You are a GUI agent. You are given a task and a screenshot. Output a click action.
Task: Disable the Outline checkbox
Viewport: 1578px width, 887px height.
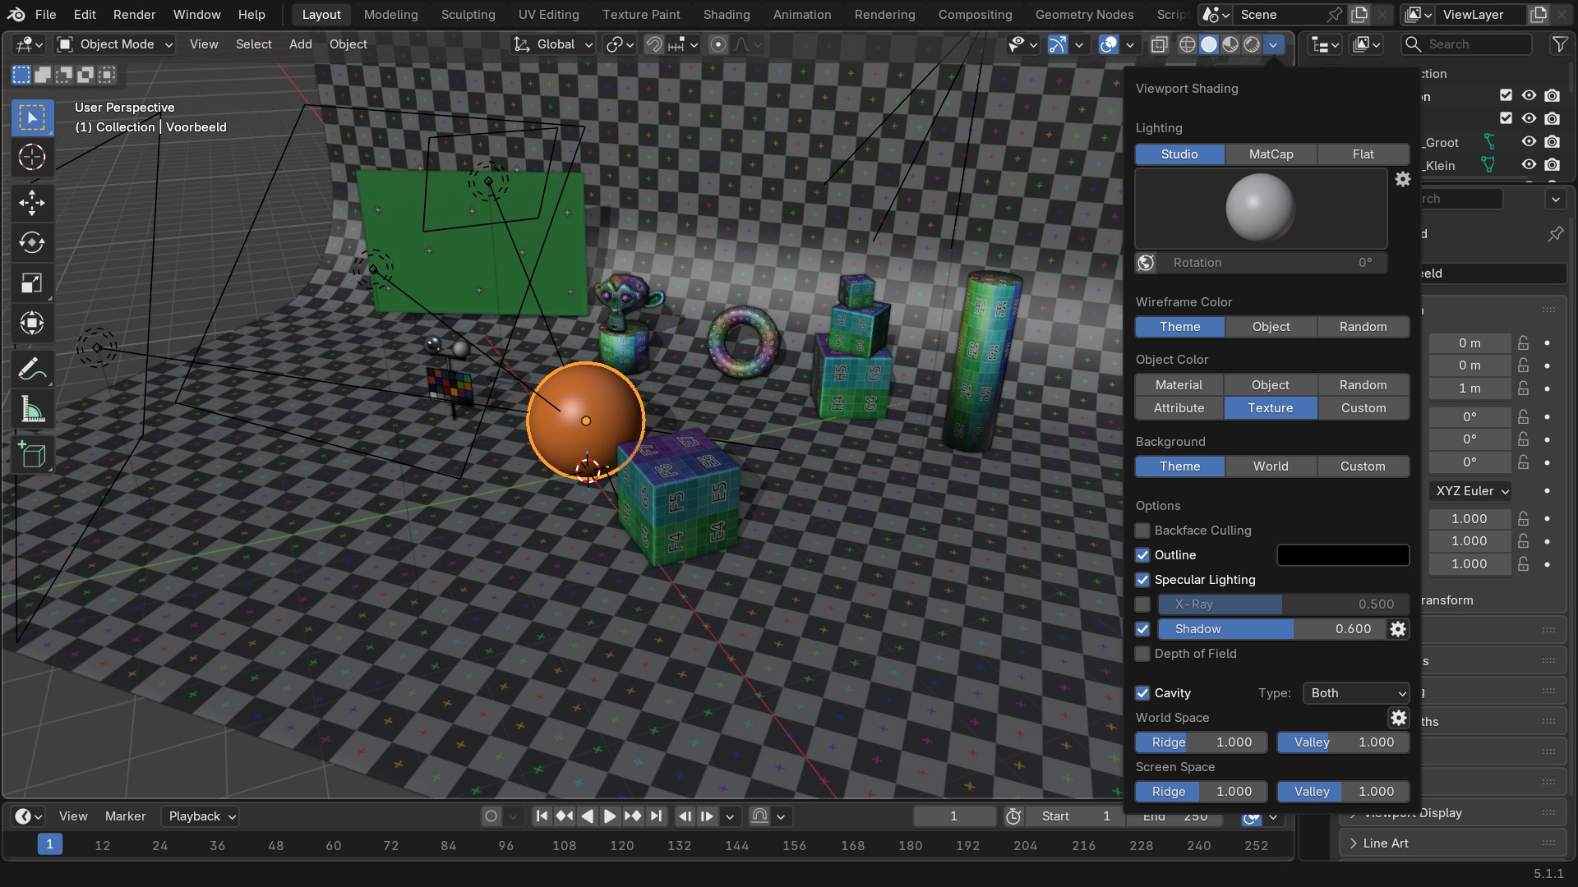pos(1142,555)
